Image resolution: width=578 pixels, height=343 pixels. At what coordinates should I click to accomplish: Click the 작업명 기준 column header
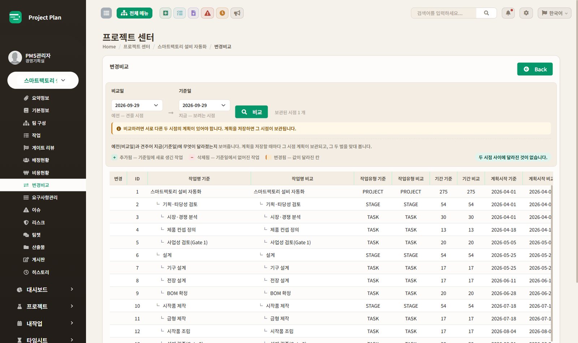click(199, 179)
